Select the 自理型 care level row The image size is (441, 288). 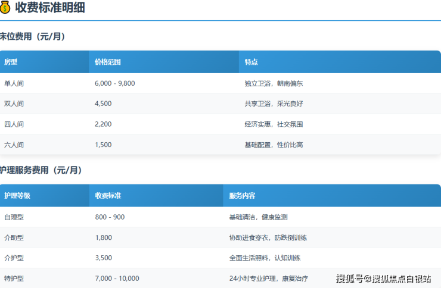point(14,217)
